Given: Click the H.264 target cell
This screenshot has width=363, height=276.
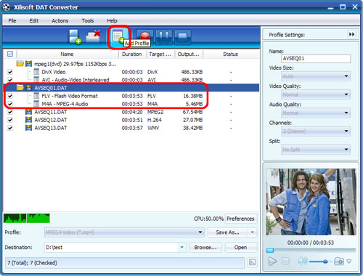Looking at the screenshot, I should click(155, 120).
